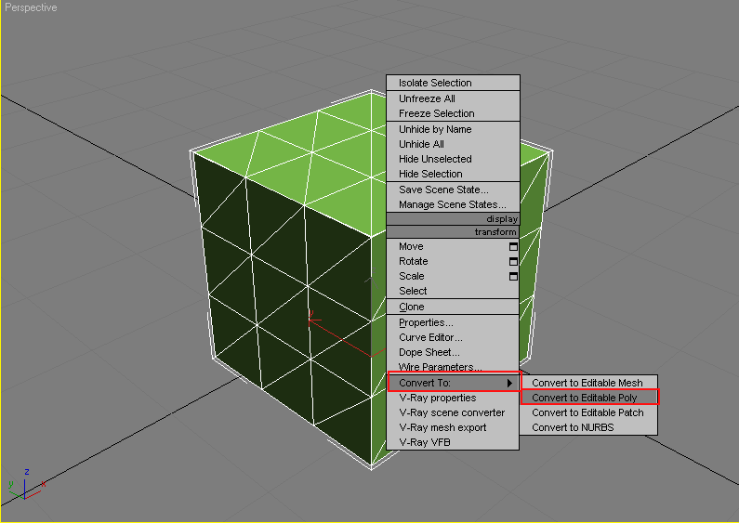739x523 pixels.
Task: Select Unhide All entry
Action: [x=453, y=144]
